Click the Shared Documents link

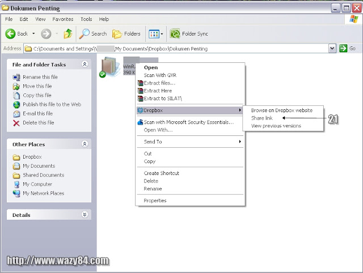pos(44,175)
